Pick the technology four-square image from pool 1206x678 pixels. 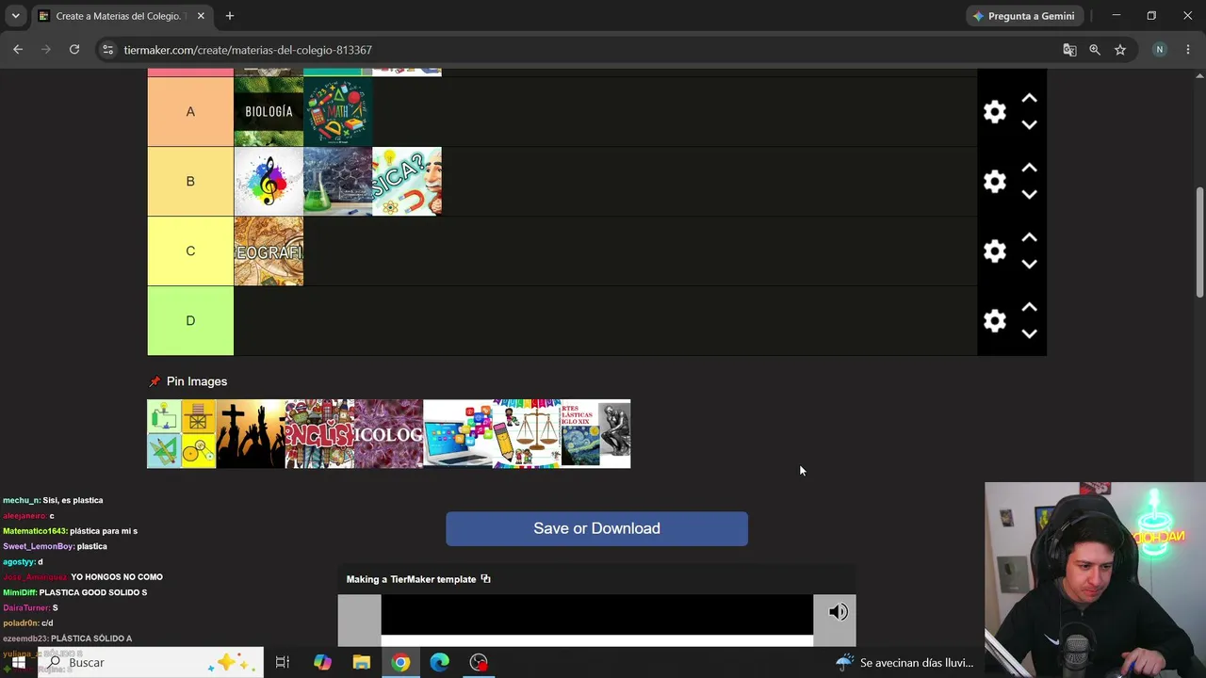tap(182, 434)
